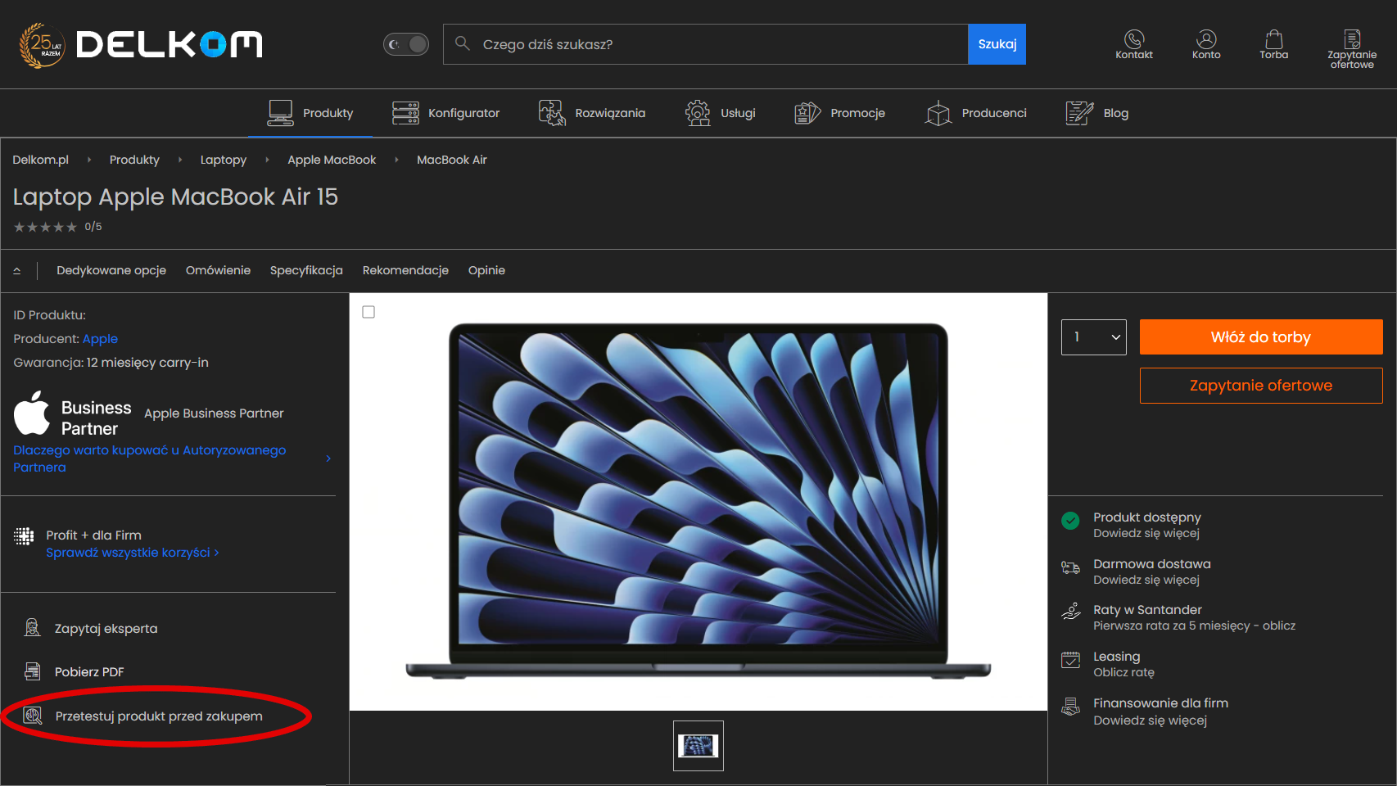This screenshot has height=786, width=1397.
Task: Switch to Rekomendacje tab
Action: 405,270
